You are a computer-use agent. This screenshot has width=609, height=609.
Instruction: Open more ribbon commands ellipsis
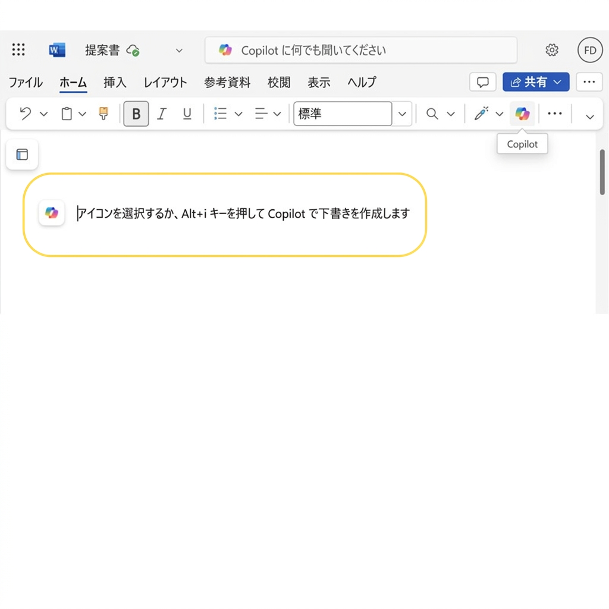tap(555, 114)
